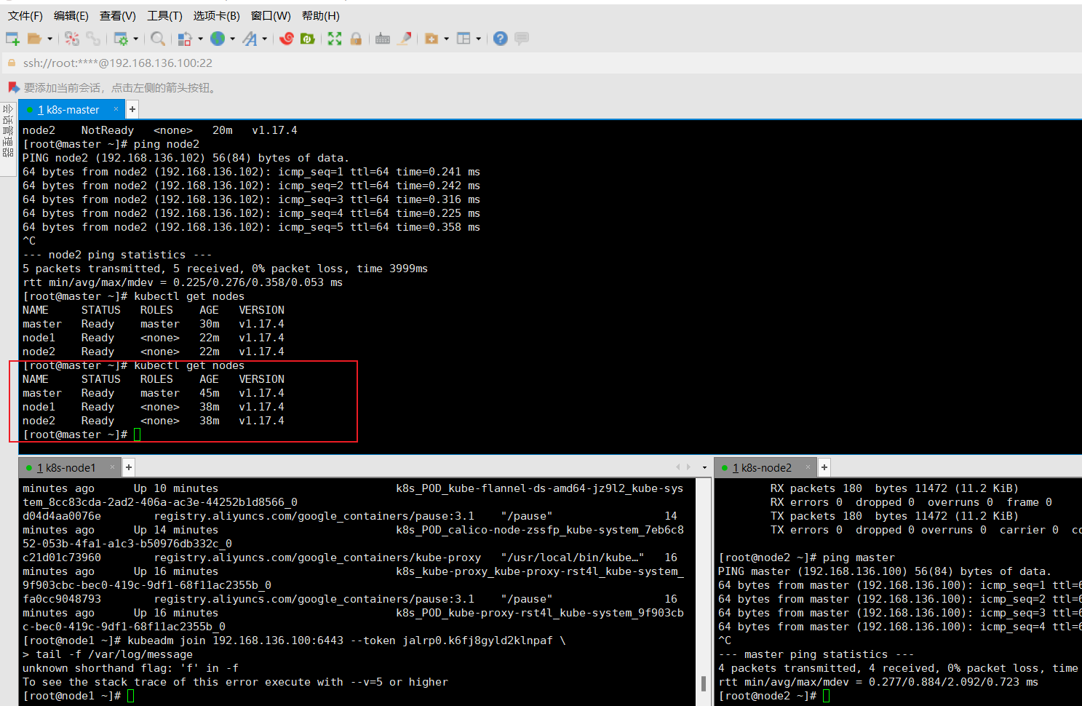Click the keyboard Key Mapping icon

pyautogui.click(x=383, y=39)
